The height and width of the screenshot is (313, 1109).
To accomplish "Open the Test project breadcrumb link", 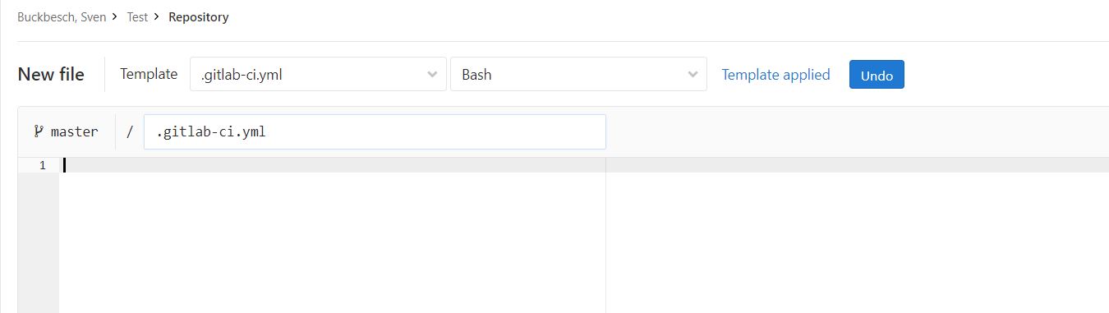I will 137,16.
